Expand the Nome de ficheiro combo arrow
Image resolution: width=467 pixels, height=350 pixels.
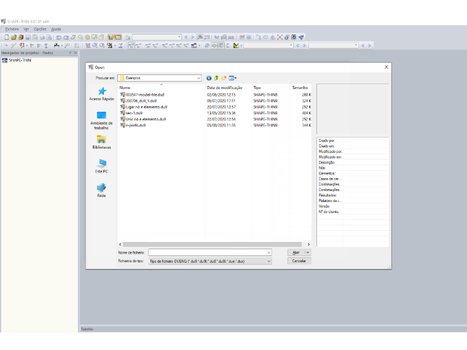pyautogui.click(x=269, y=252)
